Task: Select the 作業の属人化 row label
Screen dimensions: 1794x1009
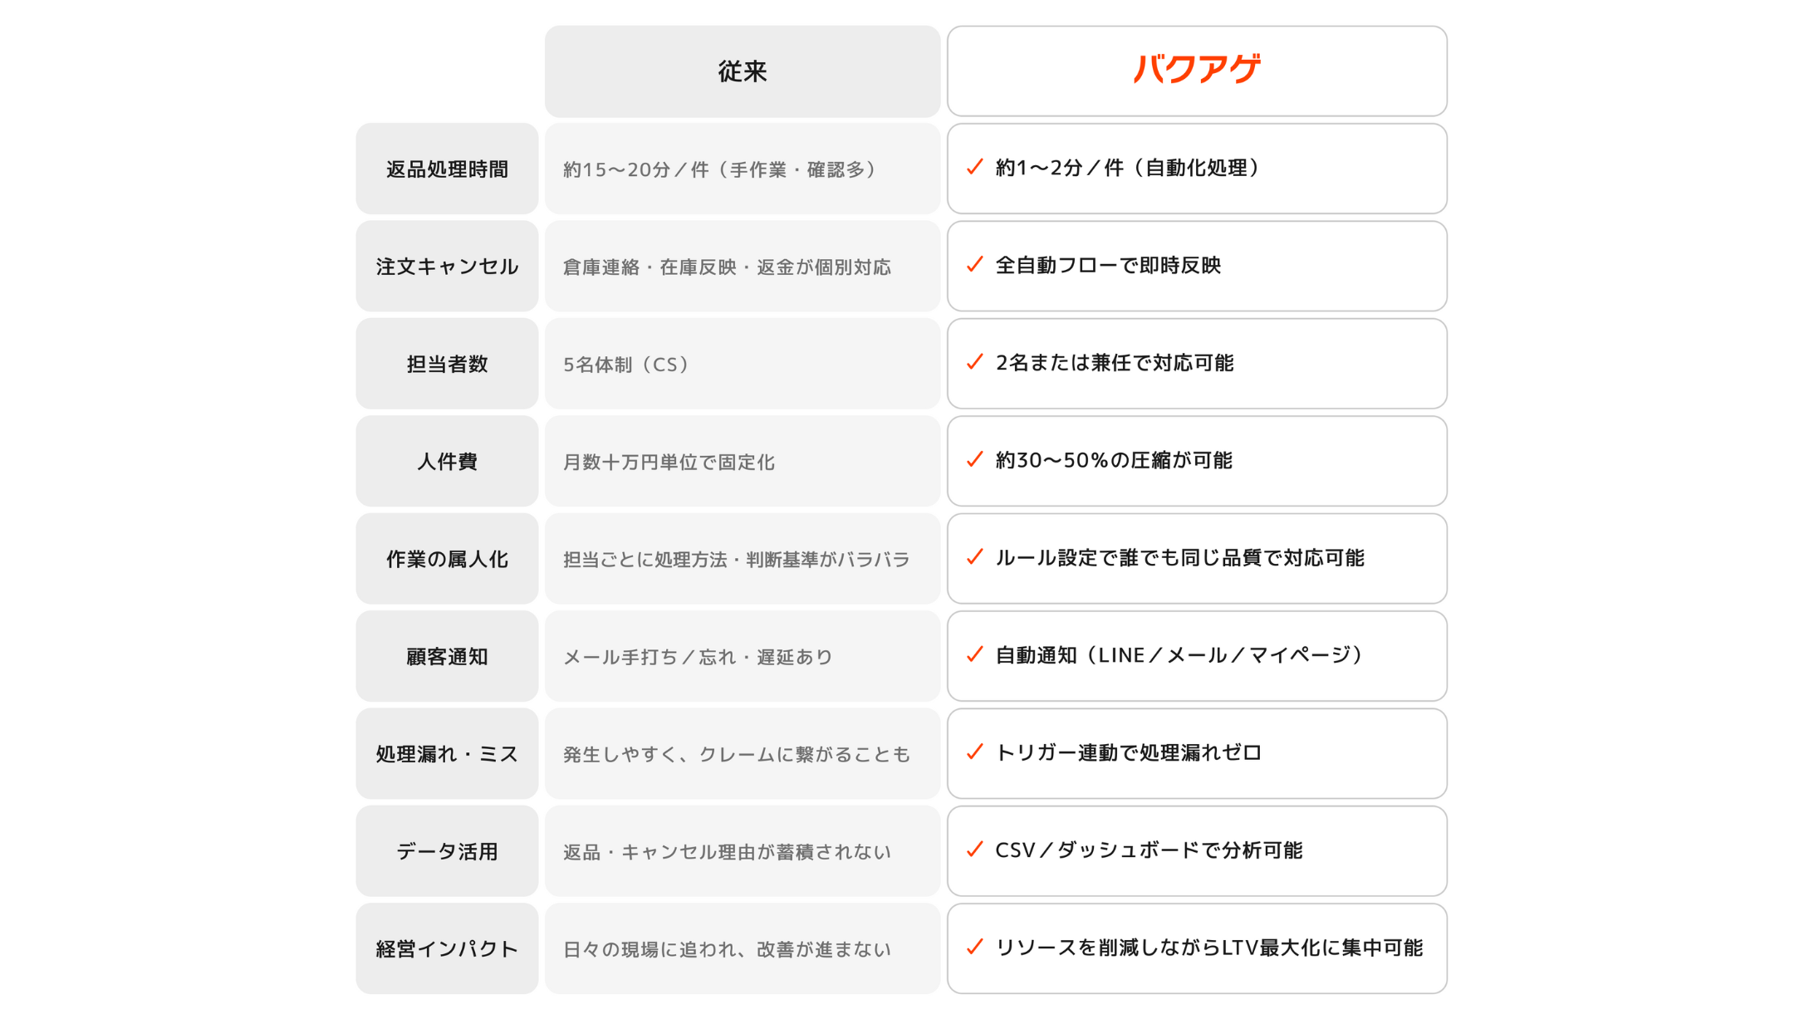Action: click(x=447, y=559)
